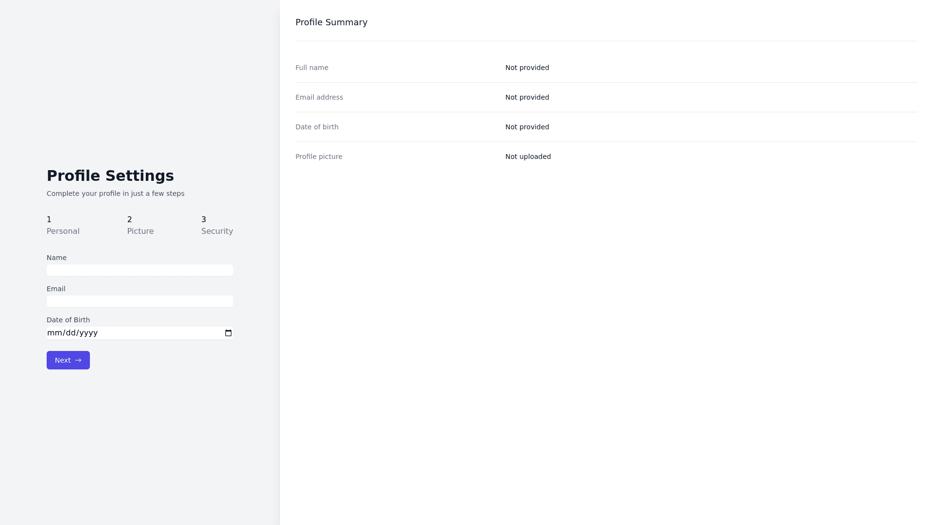Image resolution: width=933 pixels, height=525 pixels.
Task: Click the Profile picture summary label
Action: [x=319, y=157]
